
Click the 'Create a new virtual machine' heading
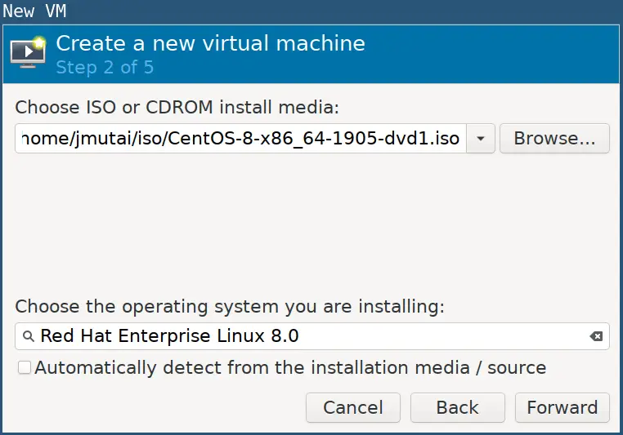pyautogui.click(x=211, y=43)
